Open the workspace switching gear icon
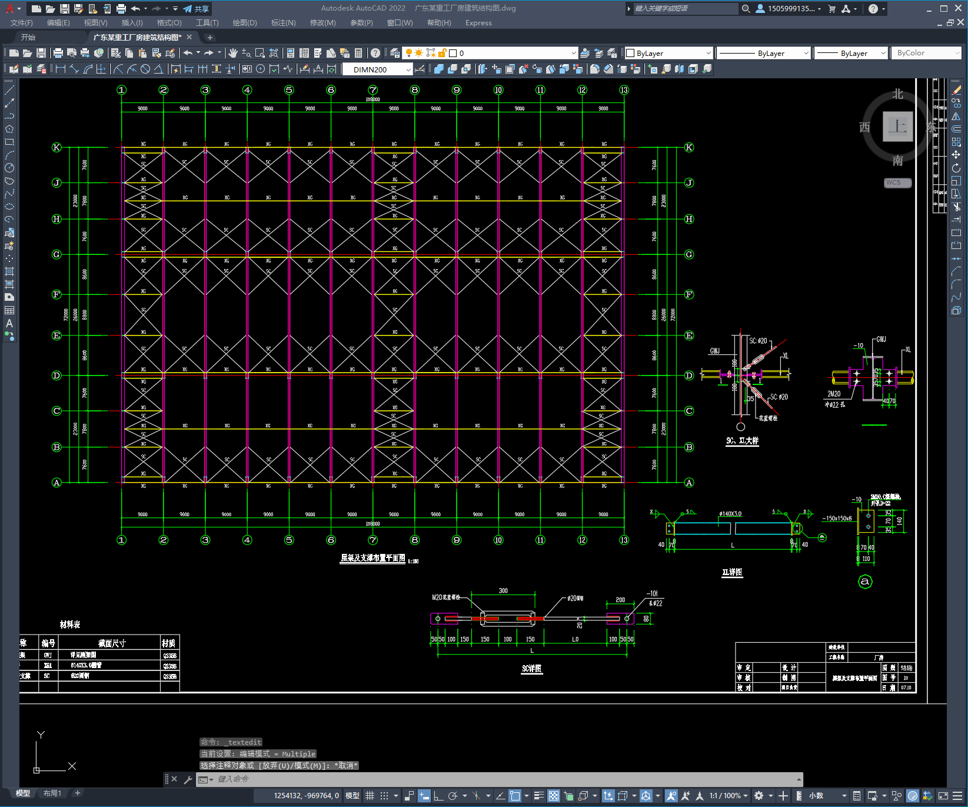The width and height of the screenshot is (968, 807). [x=759, y=796]
